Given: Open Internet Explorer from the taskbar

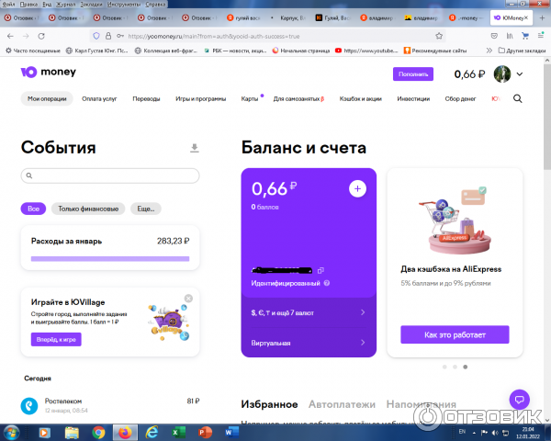Looking at the screenshot, I should [152, 433].
